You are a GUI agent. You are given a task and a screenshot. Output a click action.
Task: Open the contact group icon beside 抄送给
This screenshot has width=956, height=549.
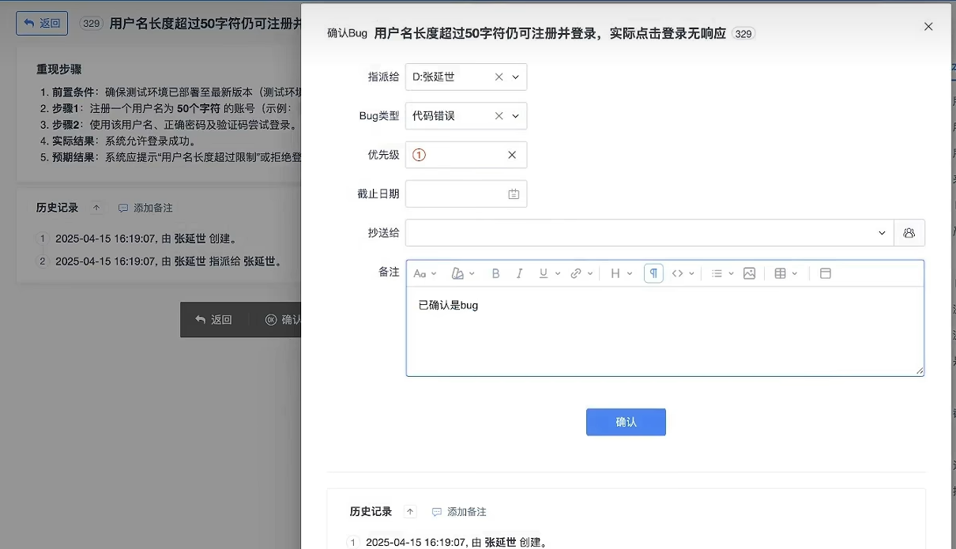[909, 232]
